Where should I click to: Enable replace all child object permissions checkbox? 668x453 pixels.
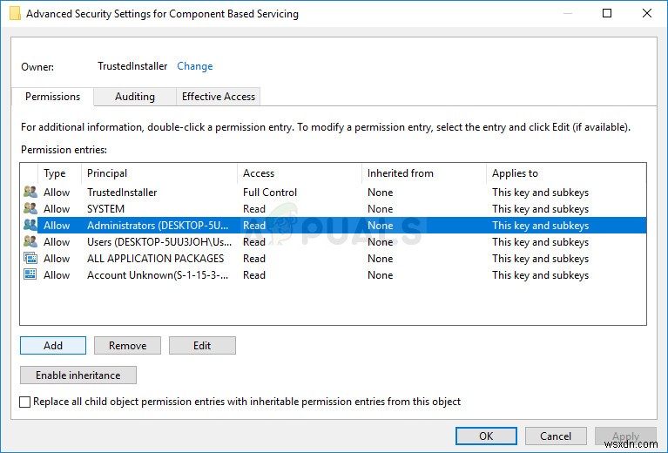pyautogui.click(x=25, y=402)
